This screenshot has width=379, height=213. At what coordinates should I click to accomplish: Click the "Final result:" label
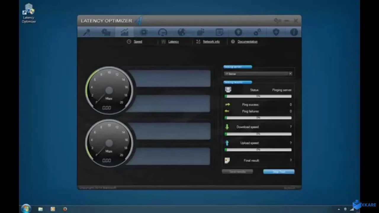click(x=251, y=161)
